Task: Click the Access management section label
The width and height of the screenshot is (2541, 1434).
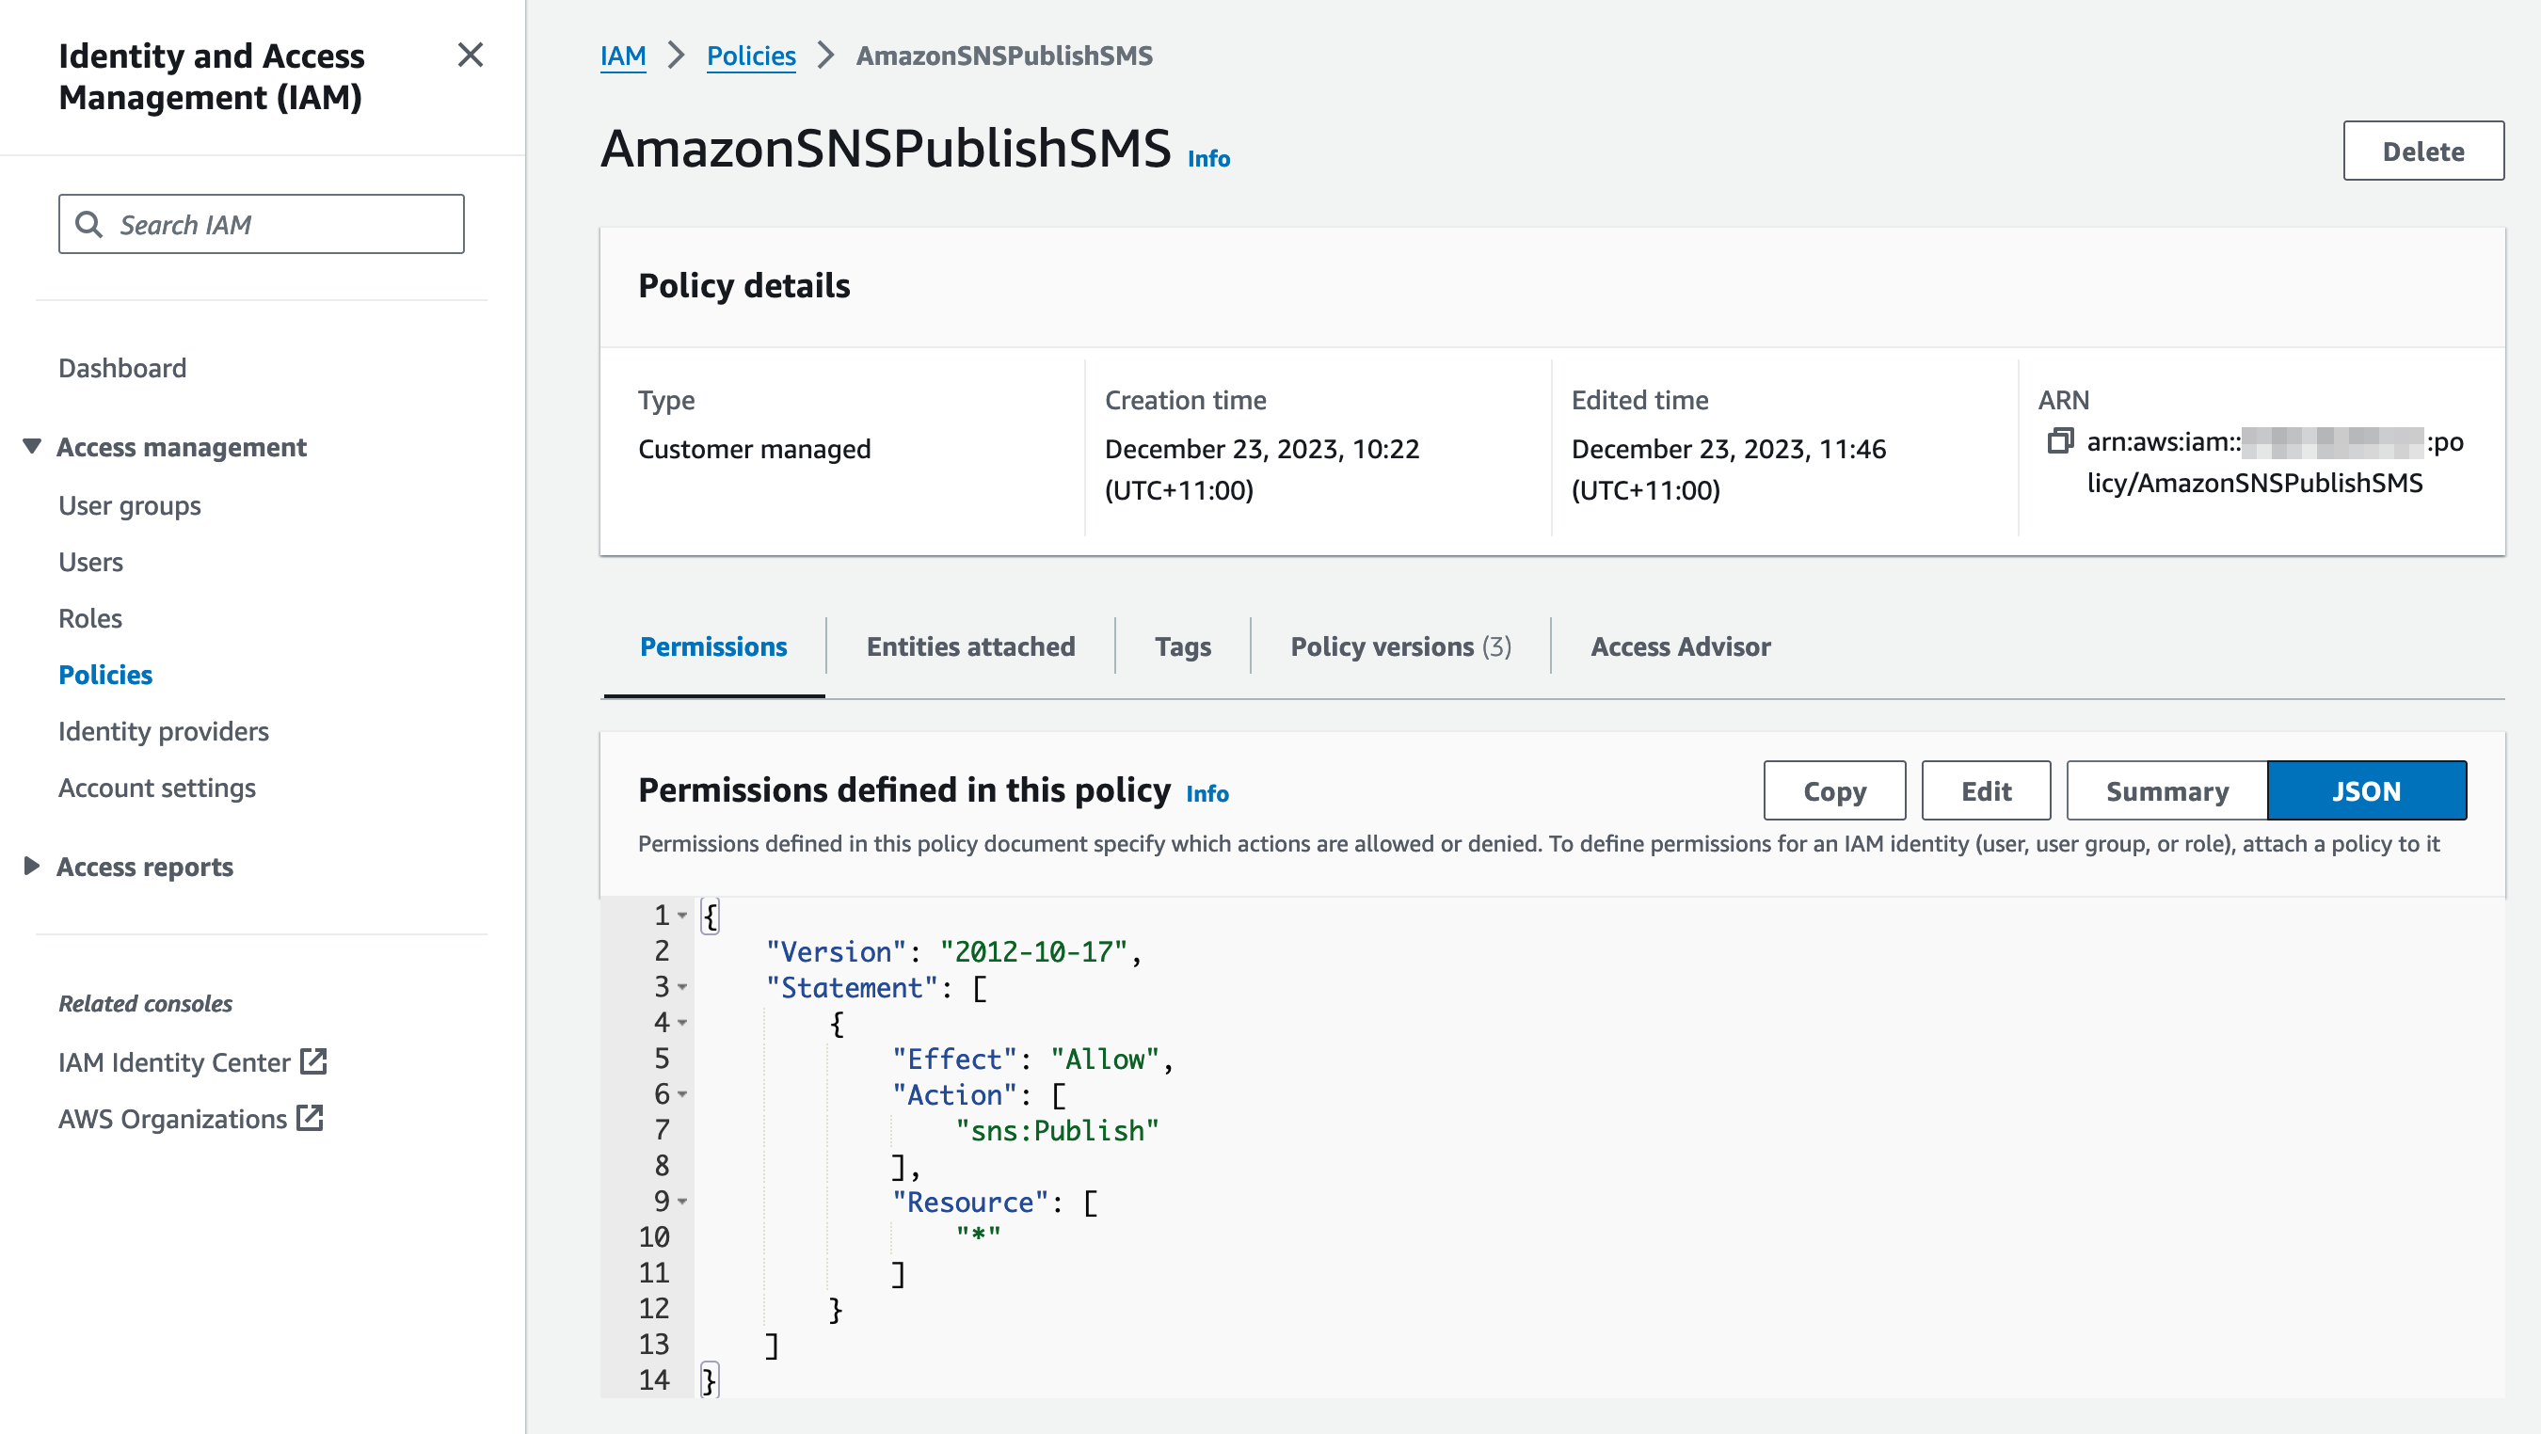Action: point(181,446)
